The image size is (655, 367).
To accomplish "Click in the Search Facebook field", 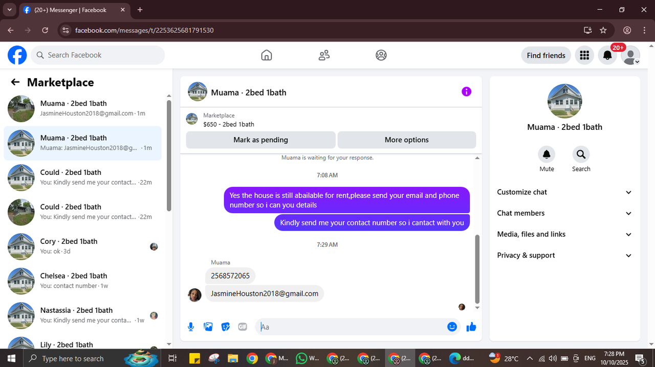I will [98, 55].
